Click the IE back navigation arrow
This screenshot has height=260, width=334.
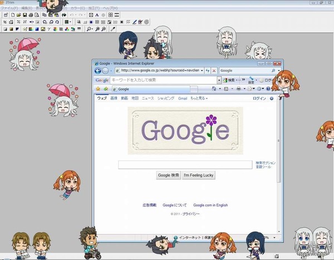click(x=98, y=71)
